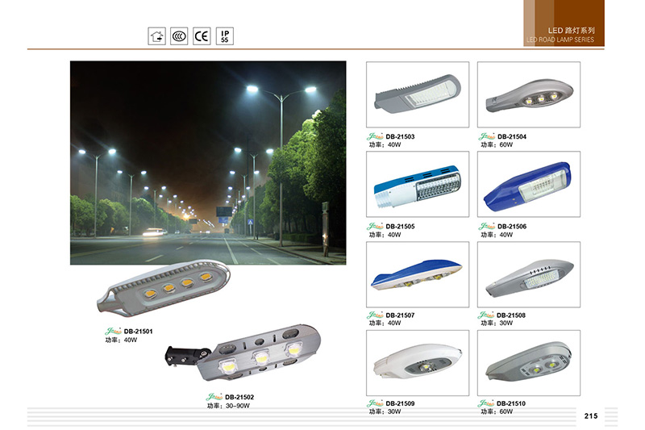Click the brand logo beside DB-21503

pyautogui.click(x=375, y=136)
